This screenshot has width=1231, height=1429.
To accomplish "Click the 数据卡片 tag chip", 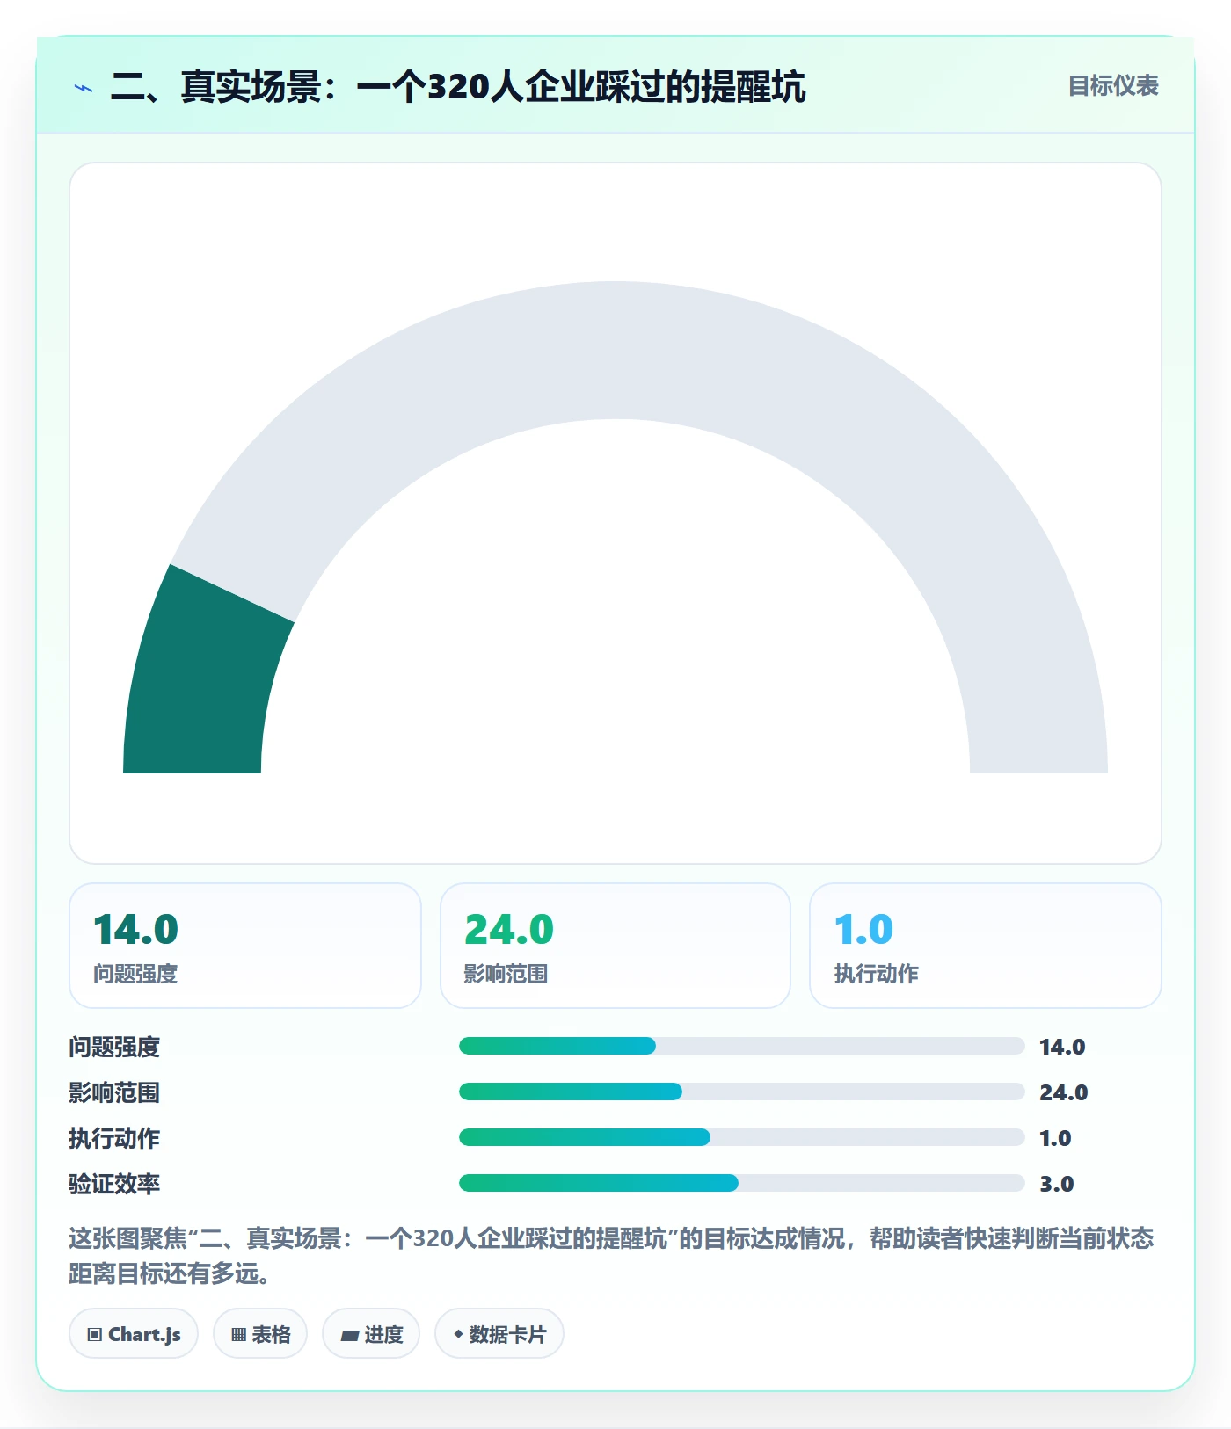I will coord(499,1334).
